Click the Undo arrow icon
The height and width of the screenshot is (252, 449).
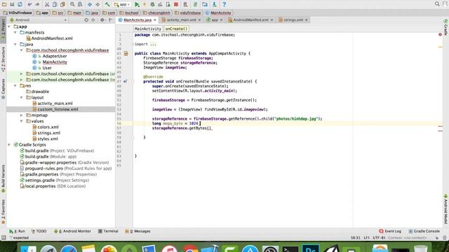29,4
